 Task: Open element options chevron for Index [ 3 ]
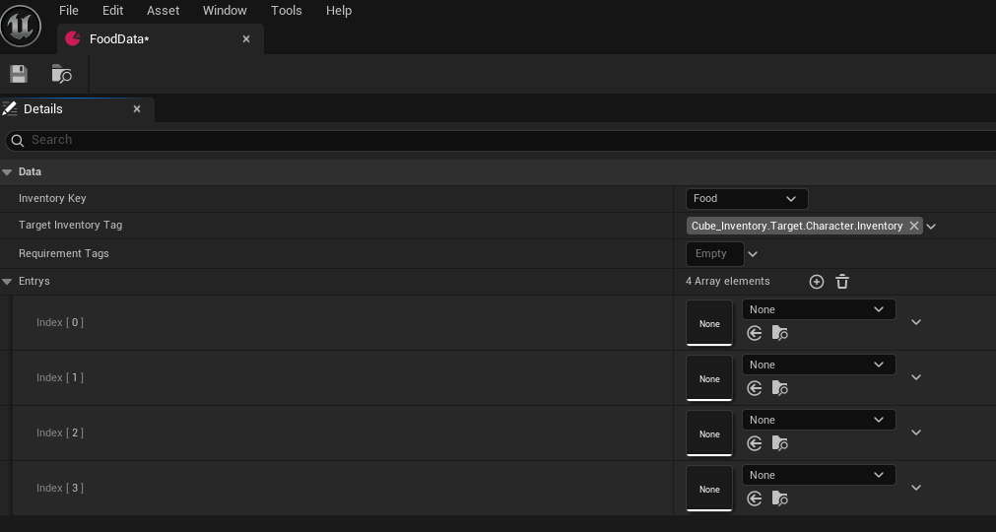pyautogui.click(x=916, y=489)
